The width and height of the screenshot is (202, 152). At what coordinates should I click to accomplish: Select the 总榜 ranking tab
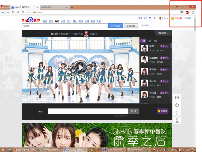coord(155,41)
